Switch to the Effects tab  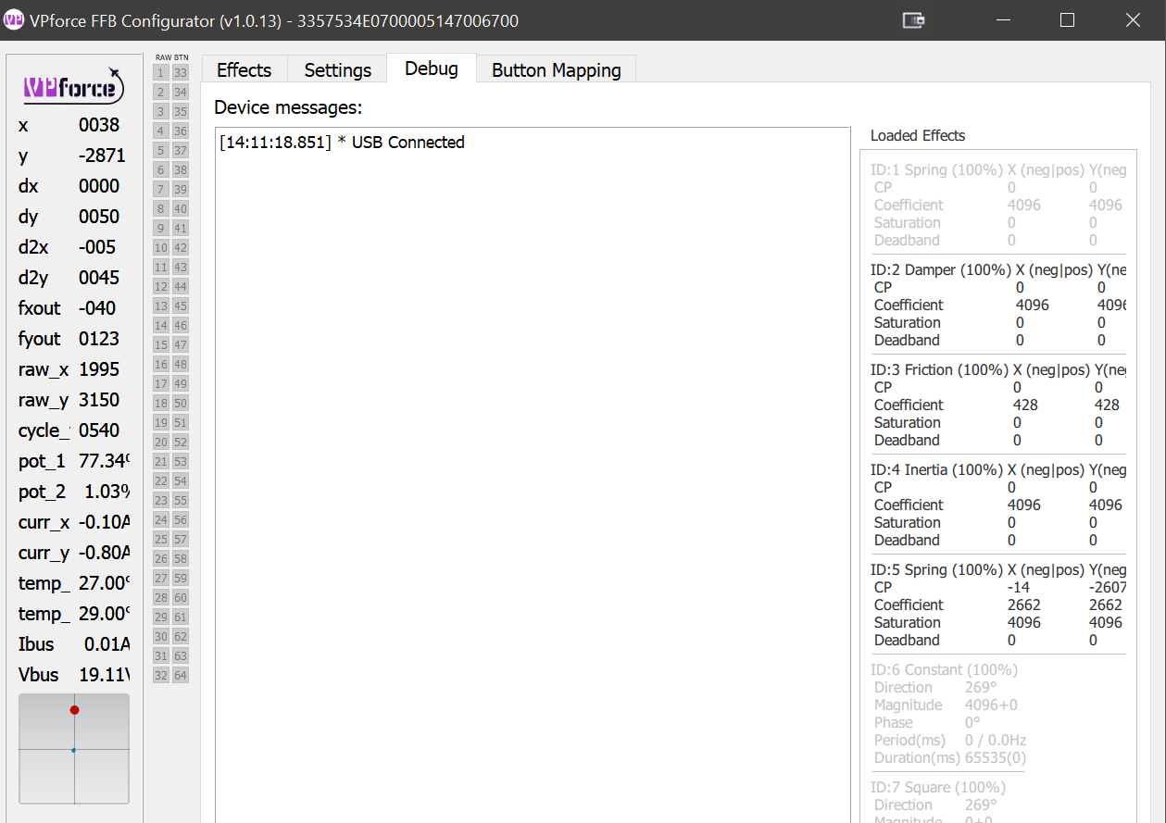244,69
